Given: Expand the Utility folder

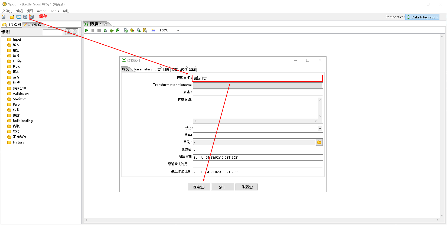Looking at the screenshot, I should (x=14, y=61).
